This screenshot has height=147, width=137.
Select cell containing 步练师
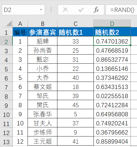(x=43, y=132)
